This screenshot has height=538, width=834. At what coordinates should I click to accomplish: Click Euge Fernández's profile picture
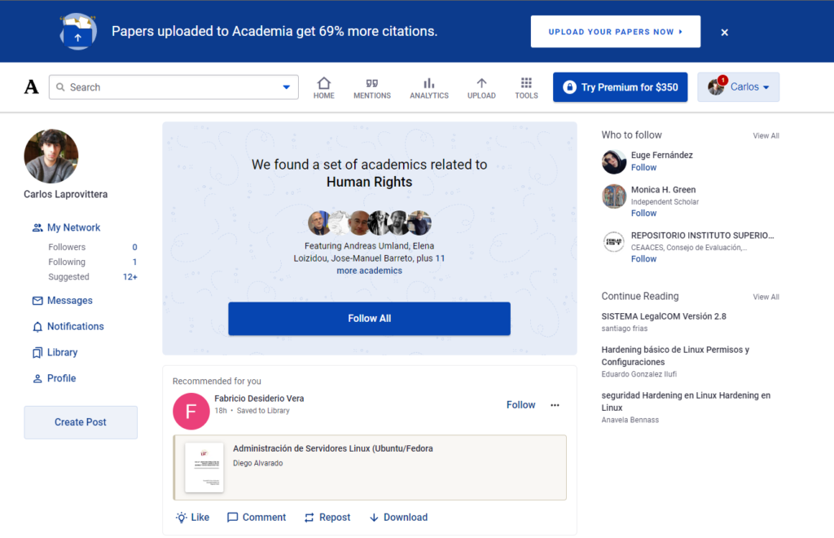pos(614,161)
